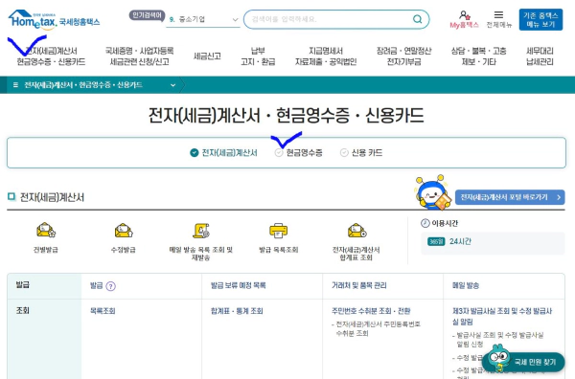Click 메일 발송 link in table
This screenshot has height=379, width=575.
(466, 285)
